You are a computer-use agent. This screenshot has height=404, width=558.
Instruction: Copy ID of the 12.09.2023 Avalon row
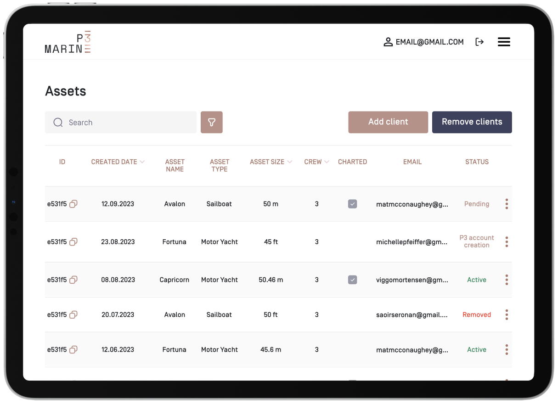pos(73,204)
